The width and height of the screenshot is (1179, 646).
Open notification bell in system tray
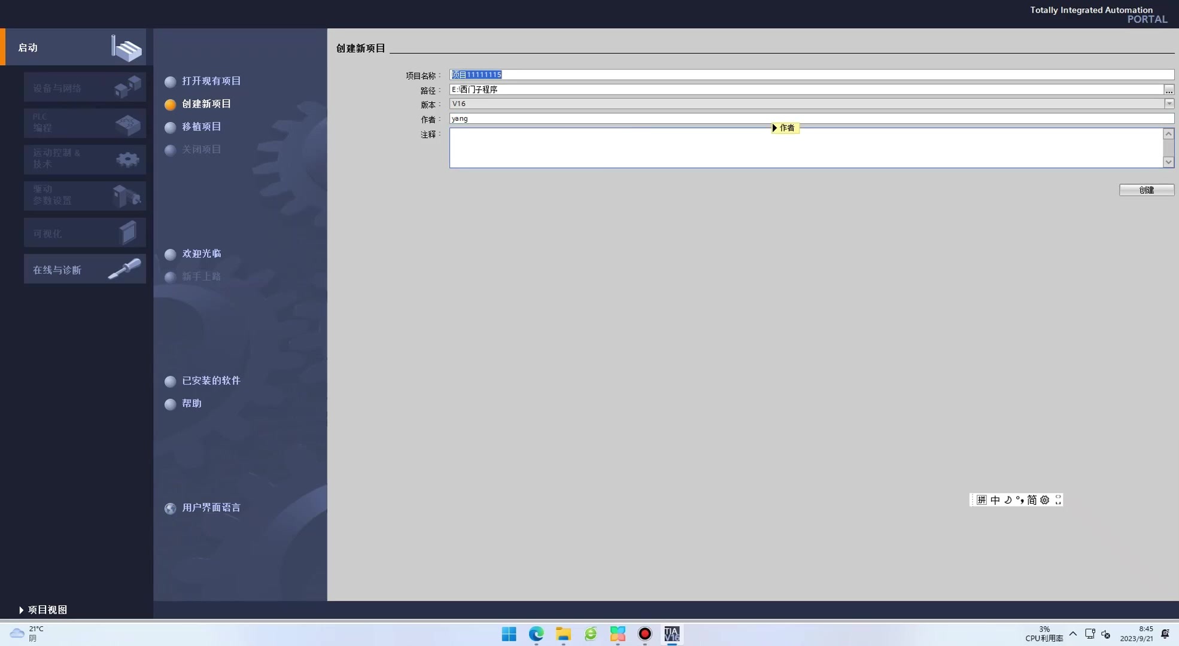1165,634
